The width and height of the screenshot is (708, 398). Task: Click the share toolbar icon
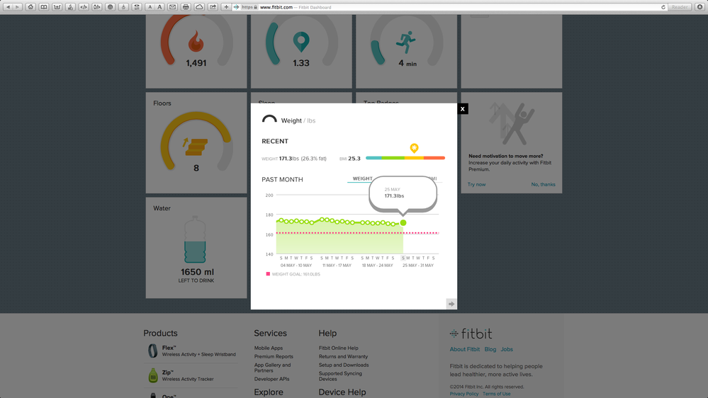(x=213, y=7)
